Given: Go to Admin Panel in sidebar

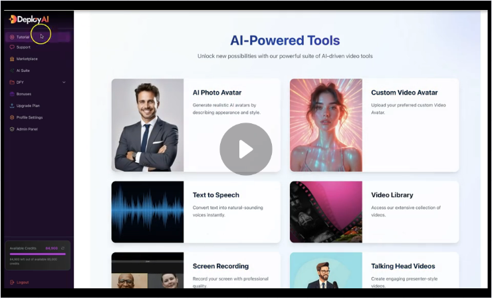Looking at the screenshot, I should click(27, 129).
